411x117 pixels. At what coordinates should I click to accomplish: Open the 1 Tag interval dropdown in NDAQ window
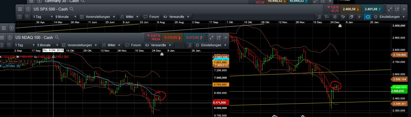pyautogui.click(x=24, y=45)
